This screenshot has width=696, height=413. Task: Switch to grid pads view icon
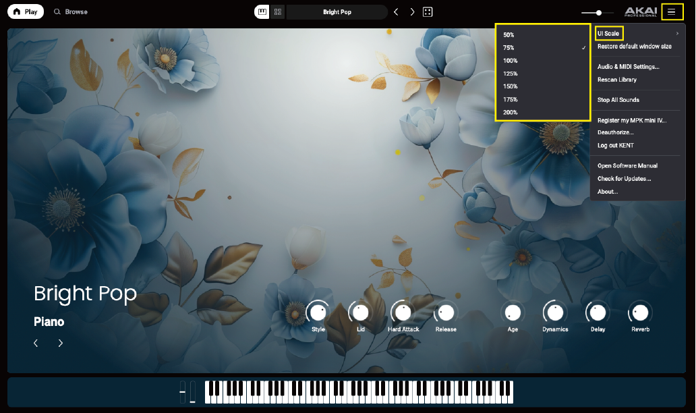[277, 12]
